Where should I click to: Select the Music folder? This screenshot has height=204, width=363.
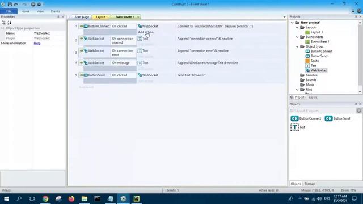310,84
